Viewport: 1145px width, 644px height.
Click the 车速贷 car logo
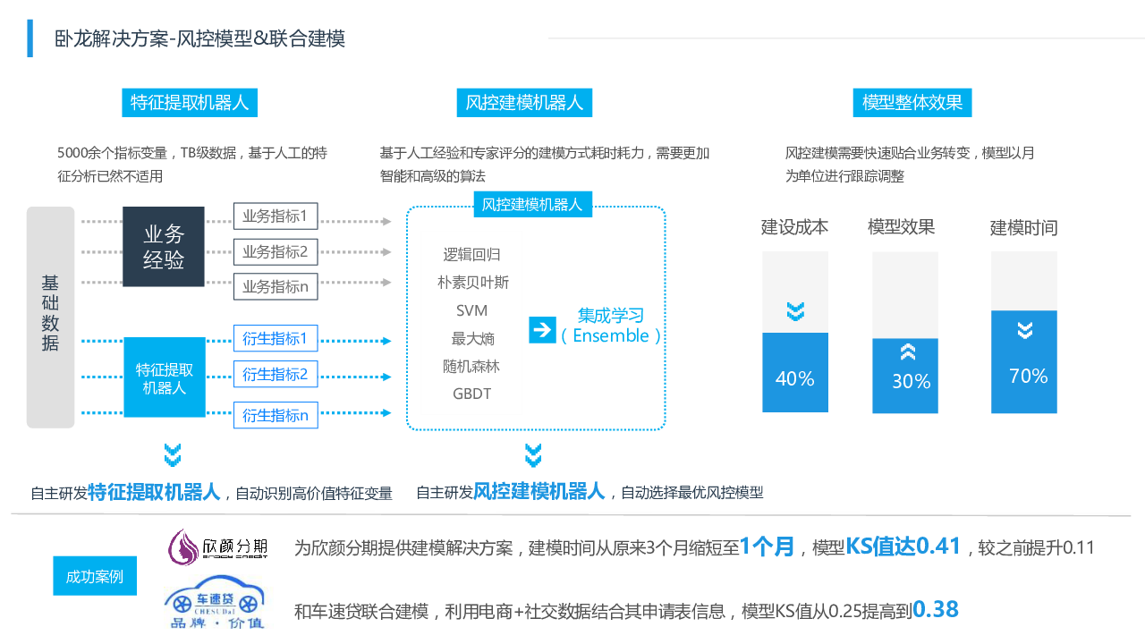pos(216,605)
